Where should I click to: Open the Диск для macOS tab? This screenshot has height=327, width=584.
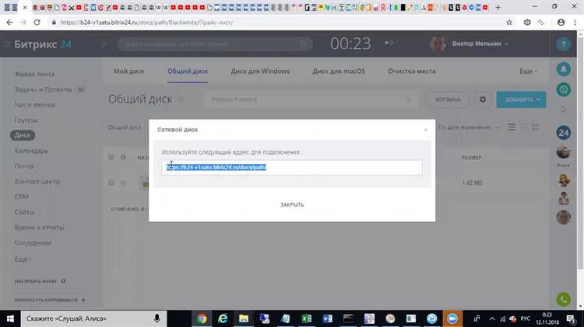[339, 71]
